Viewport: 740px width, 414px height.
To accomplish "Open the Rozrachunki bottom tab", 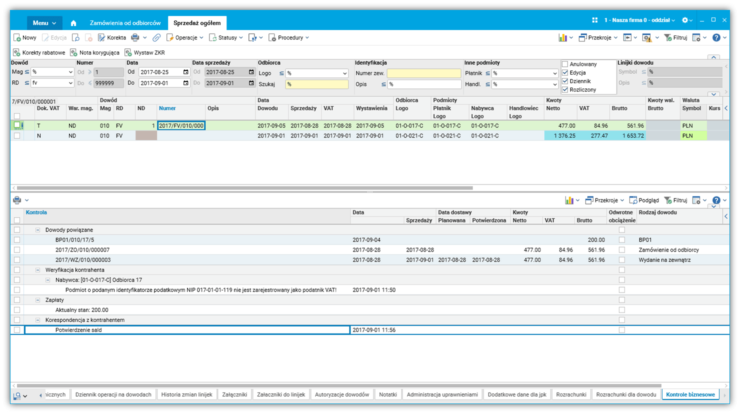I will point(571,394).
